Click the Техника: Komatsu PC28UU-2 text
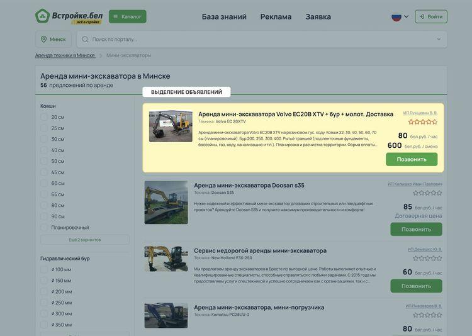 (x=222, y=315)
